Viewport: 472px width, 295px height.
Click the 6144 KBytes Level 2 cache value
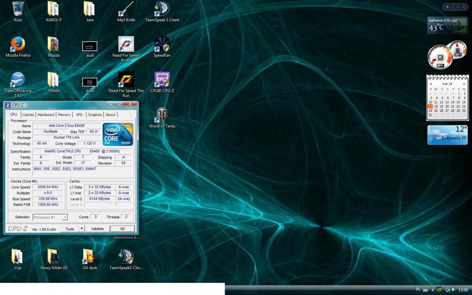100,199
